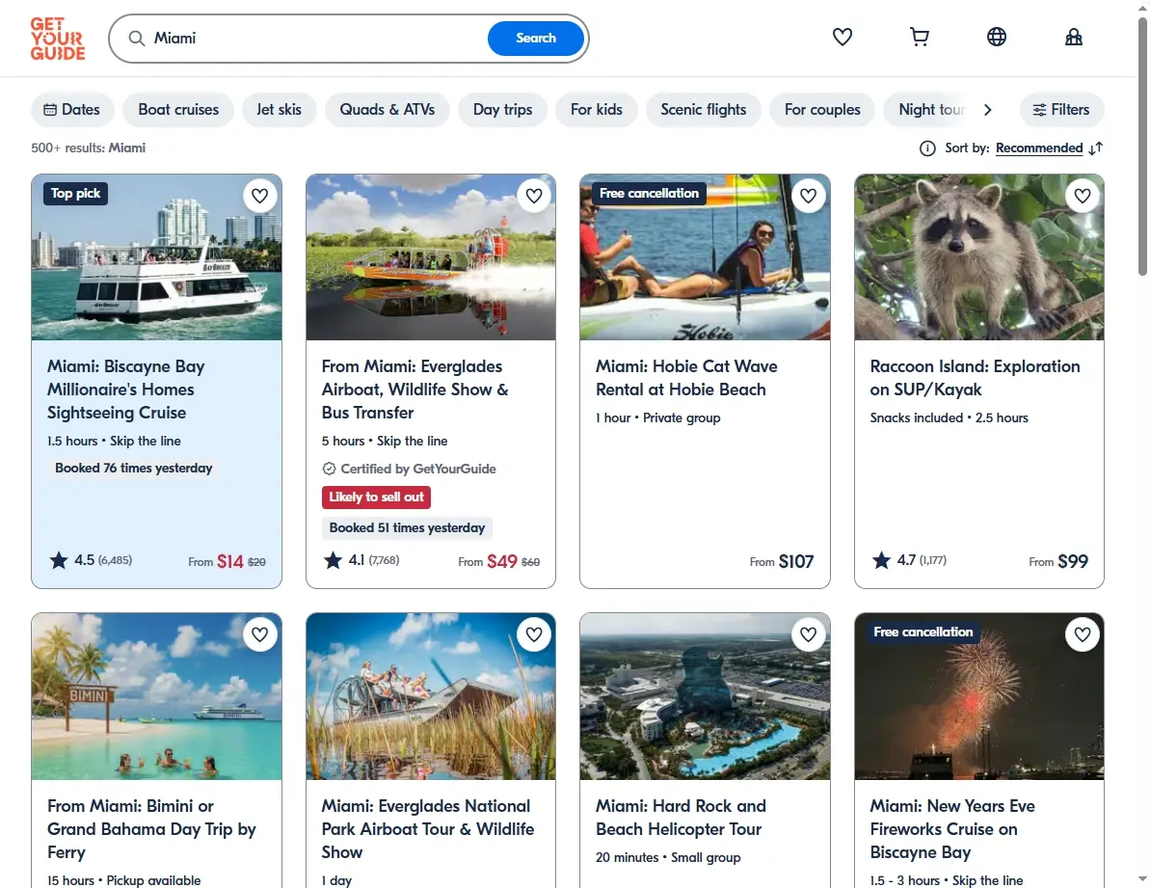This screenshot has width=1150, height=888.
Task: Click the Certified by GetYourGuide badge icon
Action: coord(329,469)
